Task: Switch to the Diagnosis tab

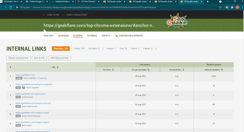Action: 63,36
